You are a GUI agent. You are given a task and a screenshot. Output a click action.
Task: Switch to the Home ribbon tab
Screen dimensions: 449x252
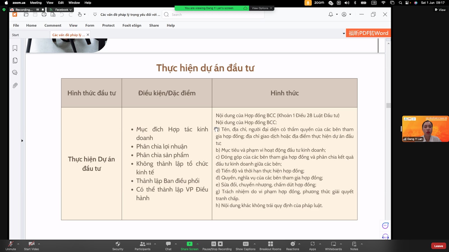coord(31,25)
